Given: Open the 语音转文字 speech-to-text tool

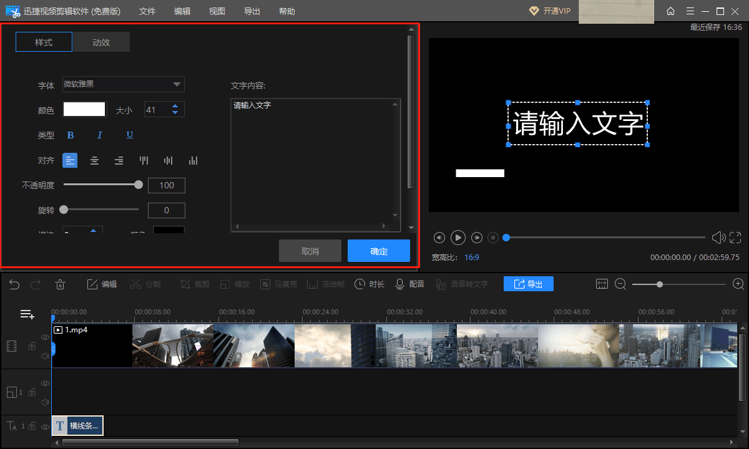Looking at the screenshot, I should point(462,284).
